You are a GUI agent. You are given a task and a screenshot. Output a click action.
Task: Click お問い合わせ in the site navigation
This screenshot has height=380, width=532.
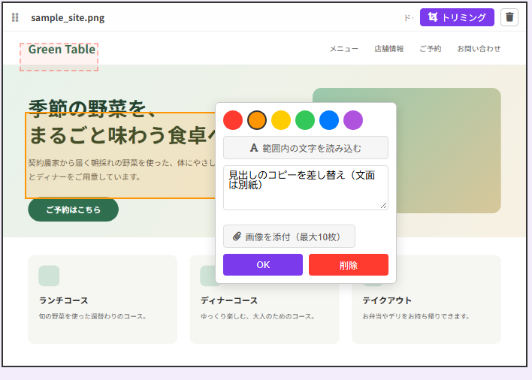479,49
